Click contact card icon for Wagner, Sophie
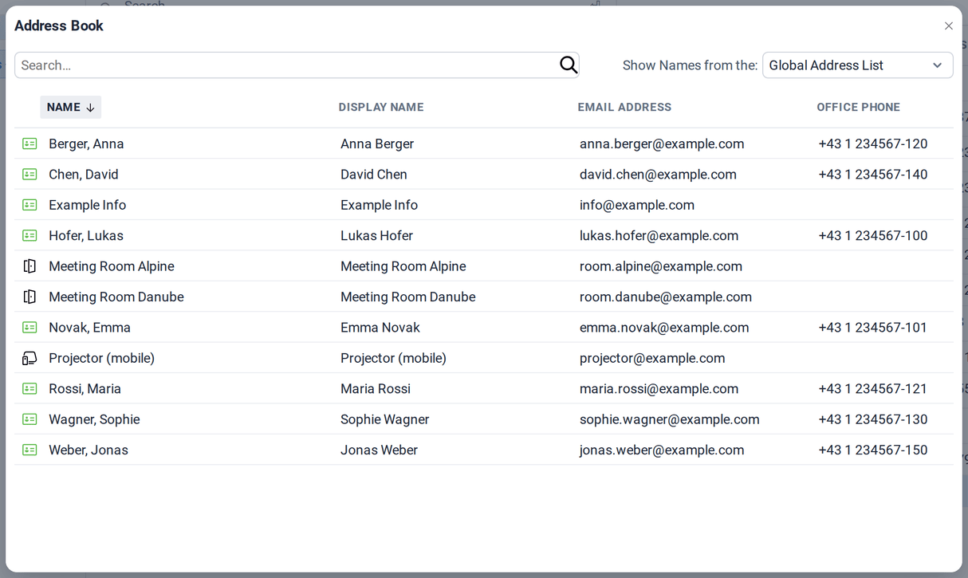This screenshot has height=578, width=968. coord(30,419)
